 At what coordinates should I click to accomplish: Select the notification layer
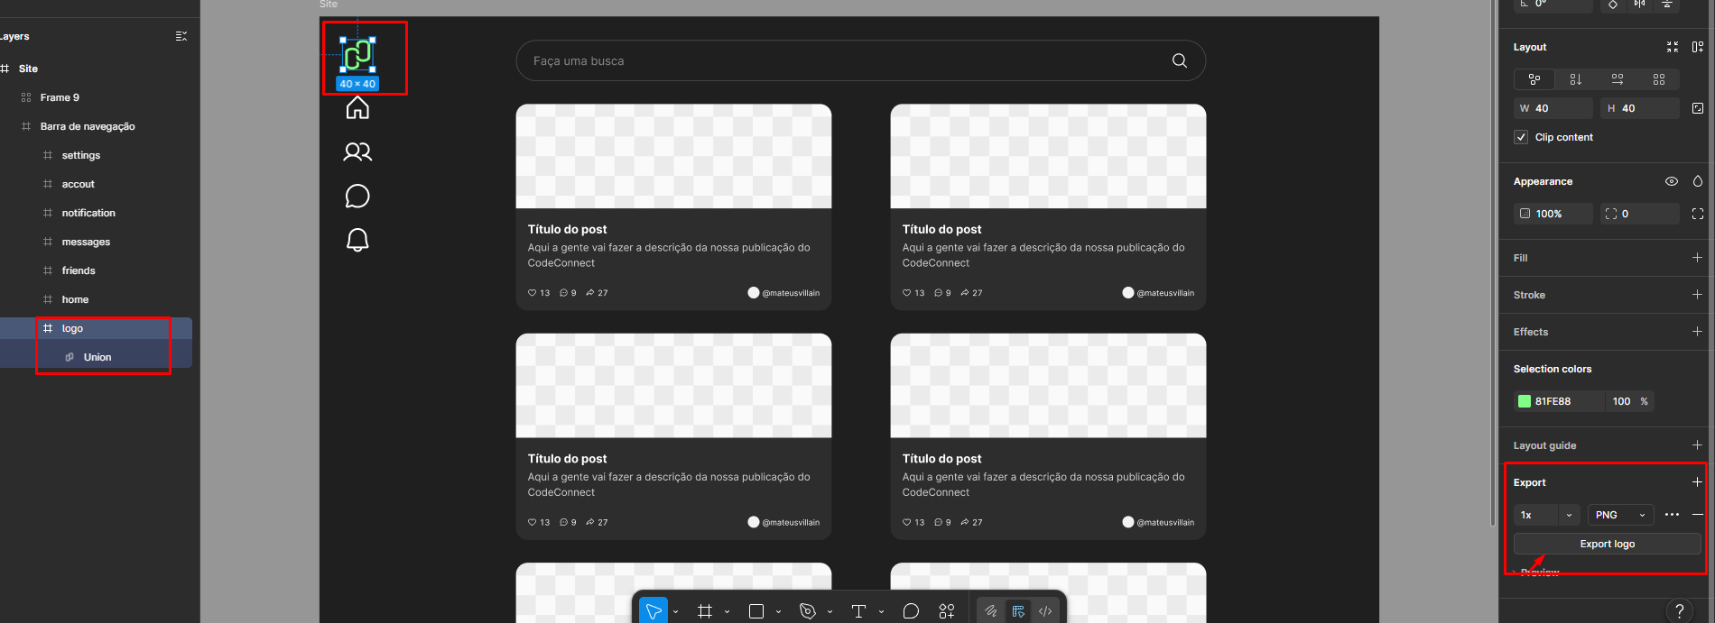tap(88, 213)
